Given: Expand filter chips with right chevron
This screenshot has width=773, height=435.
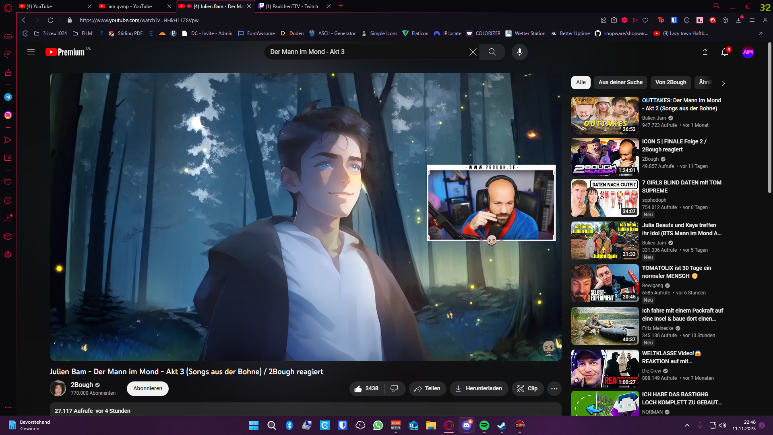Looking at the screenshot, I should 723,83.
